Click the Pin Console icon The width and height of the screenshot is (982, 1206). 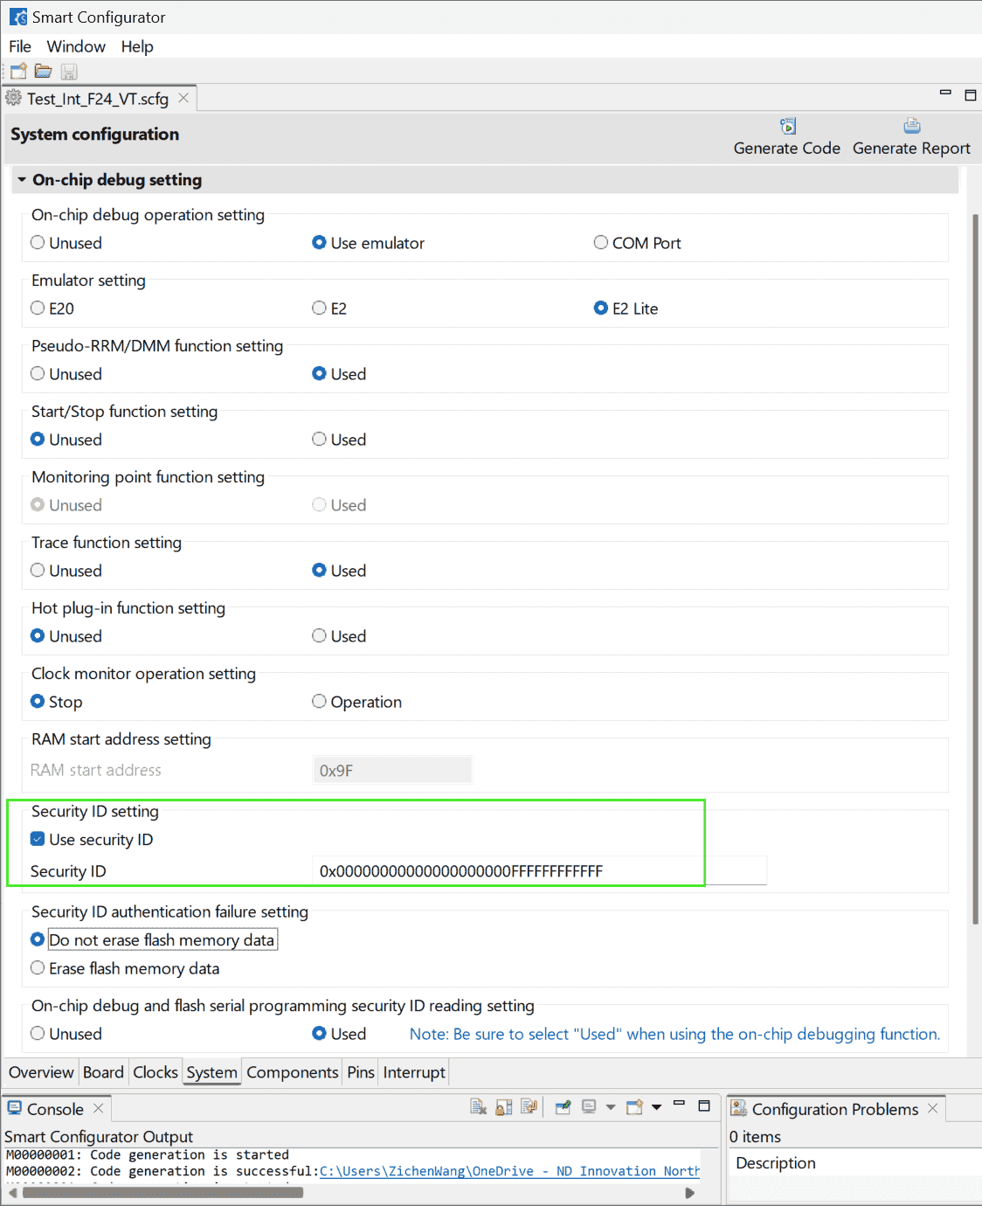[564, 1107]
